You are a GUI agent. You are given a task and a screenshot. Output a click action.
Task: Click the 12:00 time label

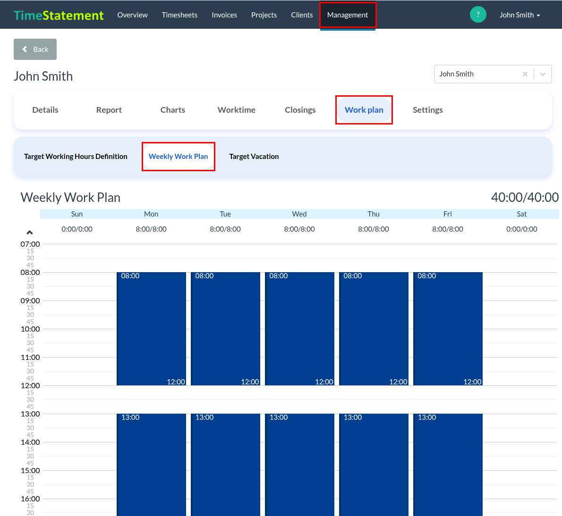(x=30, y=386)
